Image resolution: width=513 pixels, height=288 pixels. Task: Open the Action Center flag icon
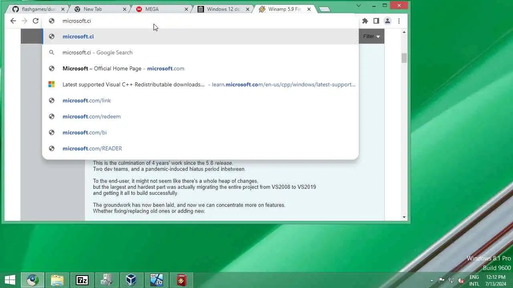[442, 280]
